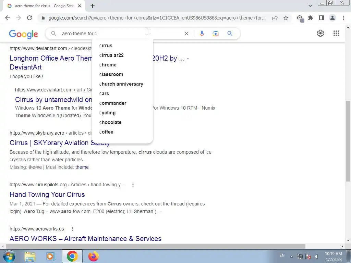
Task: Start a voice search
Action: [x=202, y=34]
